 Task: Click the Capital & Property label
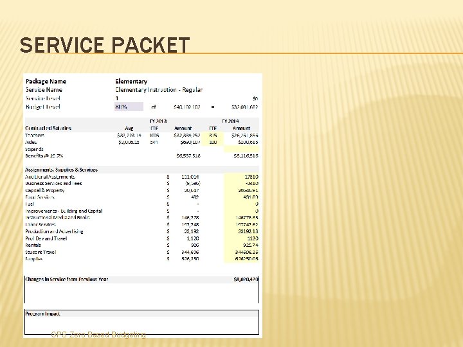(x=45, y=190)
